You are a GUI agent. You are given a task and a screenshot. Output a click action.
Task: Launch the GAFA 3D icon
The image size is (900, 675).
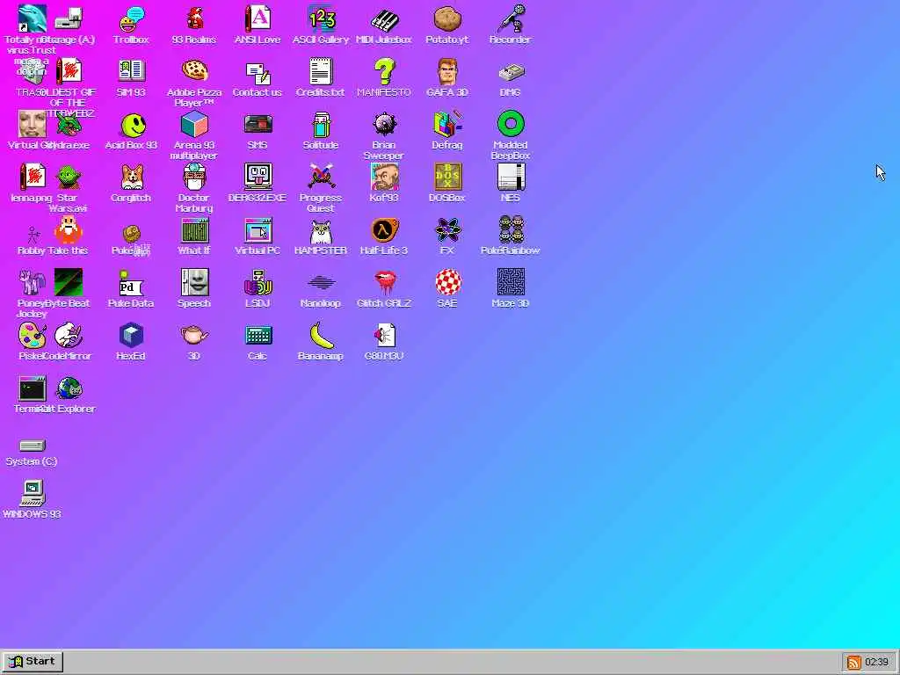pos(447,71)
